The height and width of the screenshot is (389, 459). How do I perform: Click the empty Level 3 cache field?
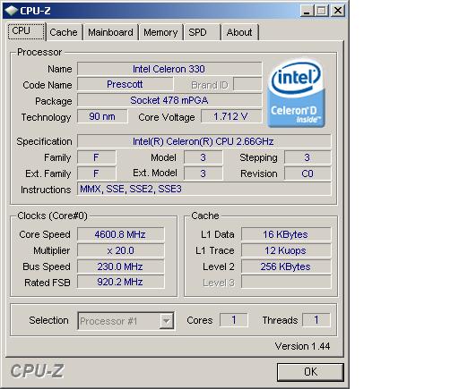click(x=286, y=282)
